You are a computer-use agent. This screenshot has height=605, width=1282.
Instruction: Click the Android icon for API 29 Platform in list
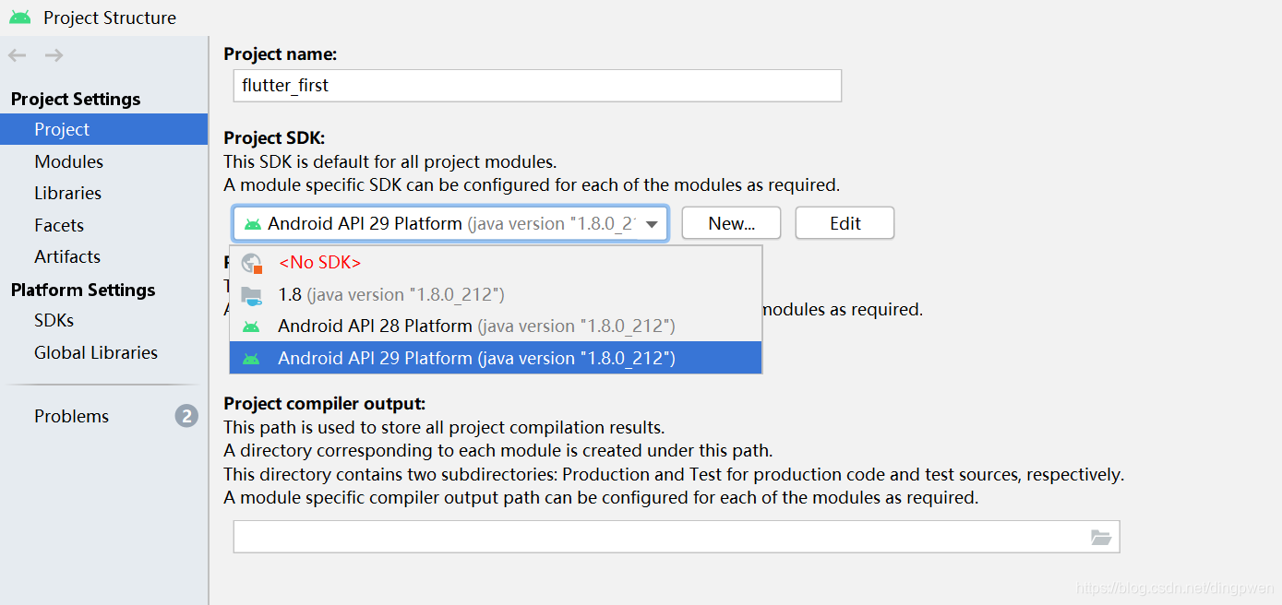click(x=251, y=359)
